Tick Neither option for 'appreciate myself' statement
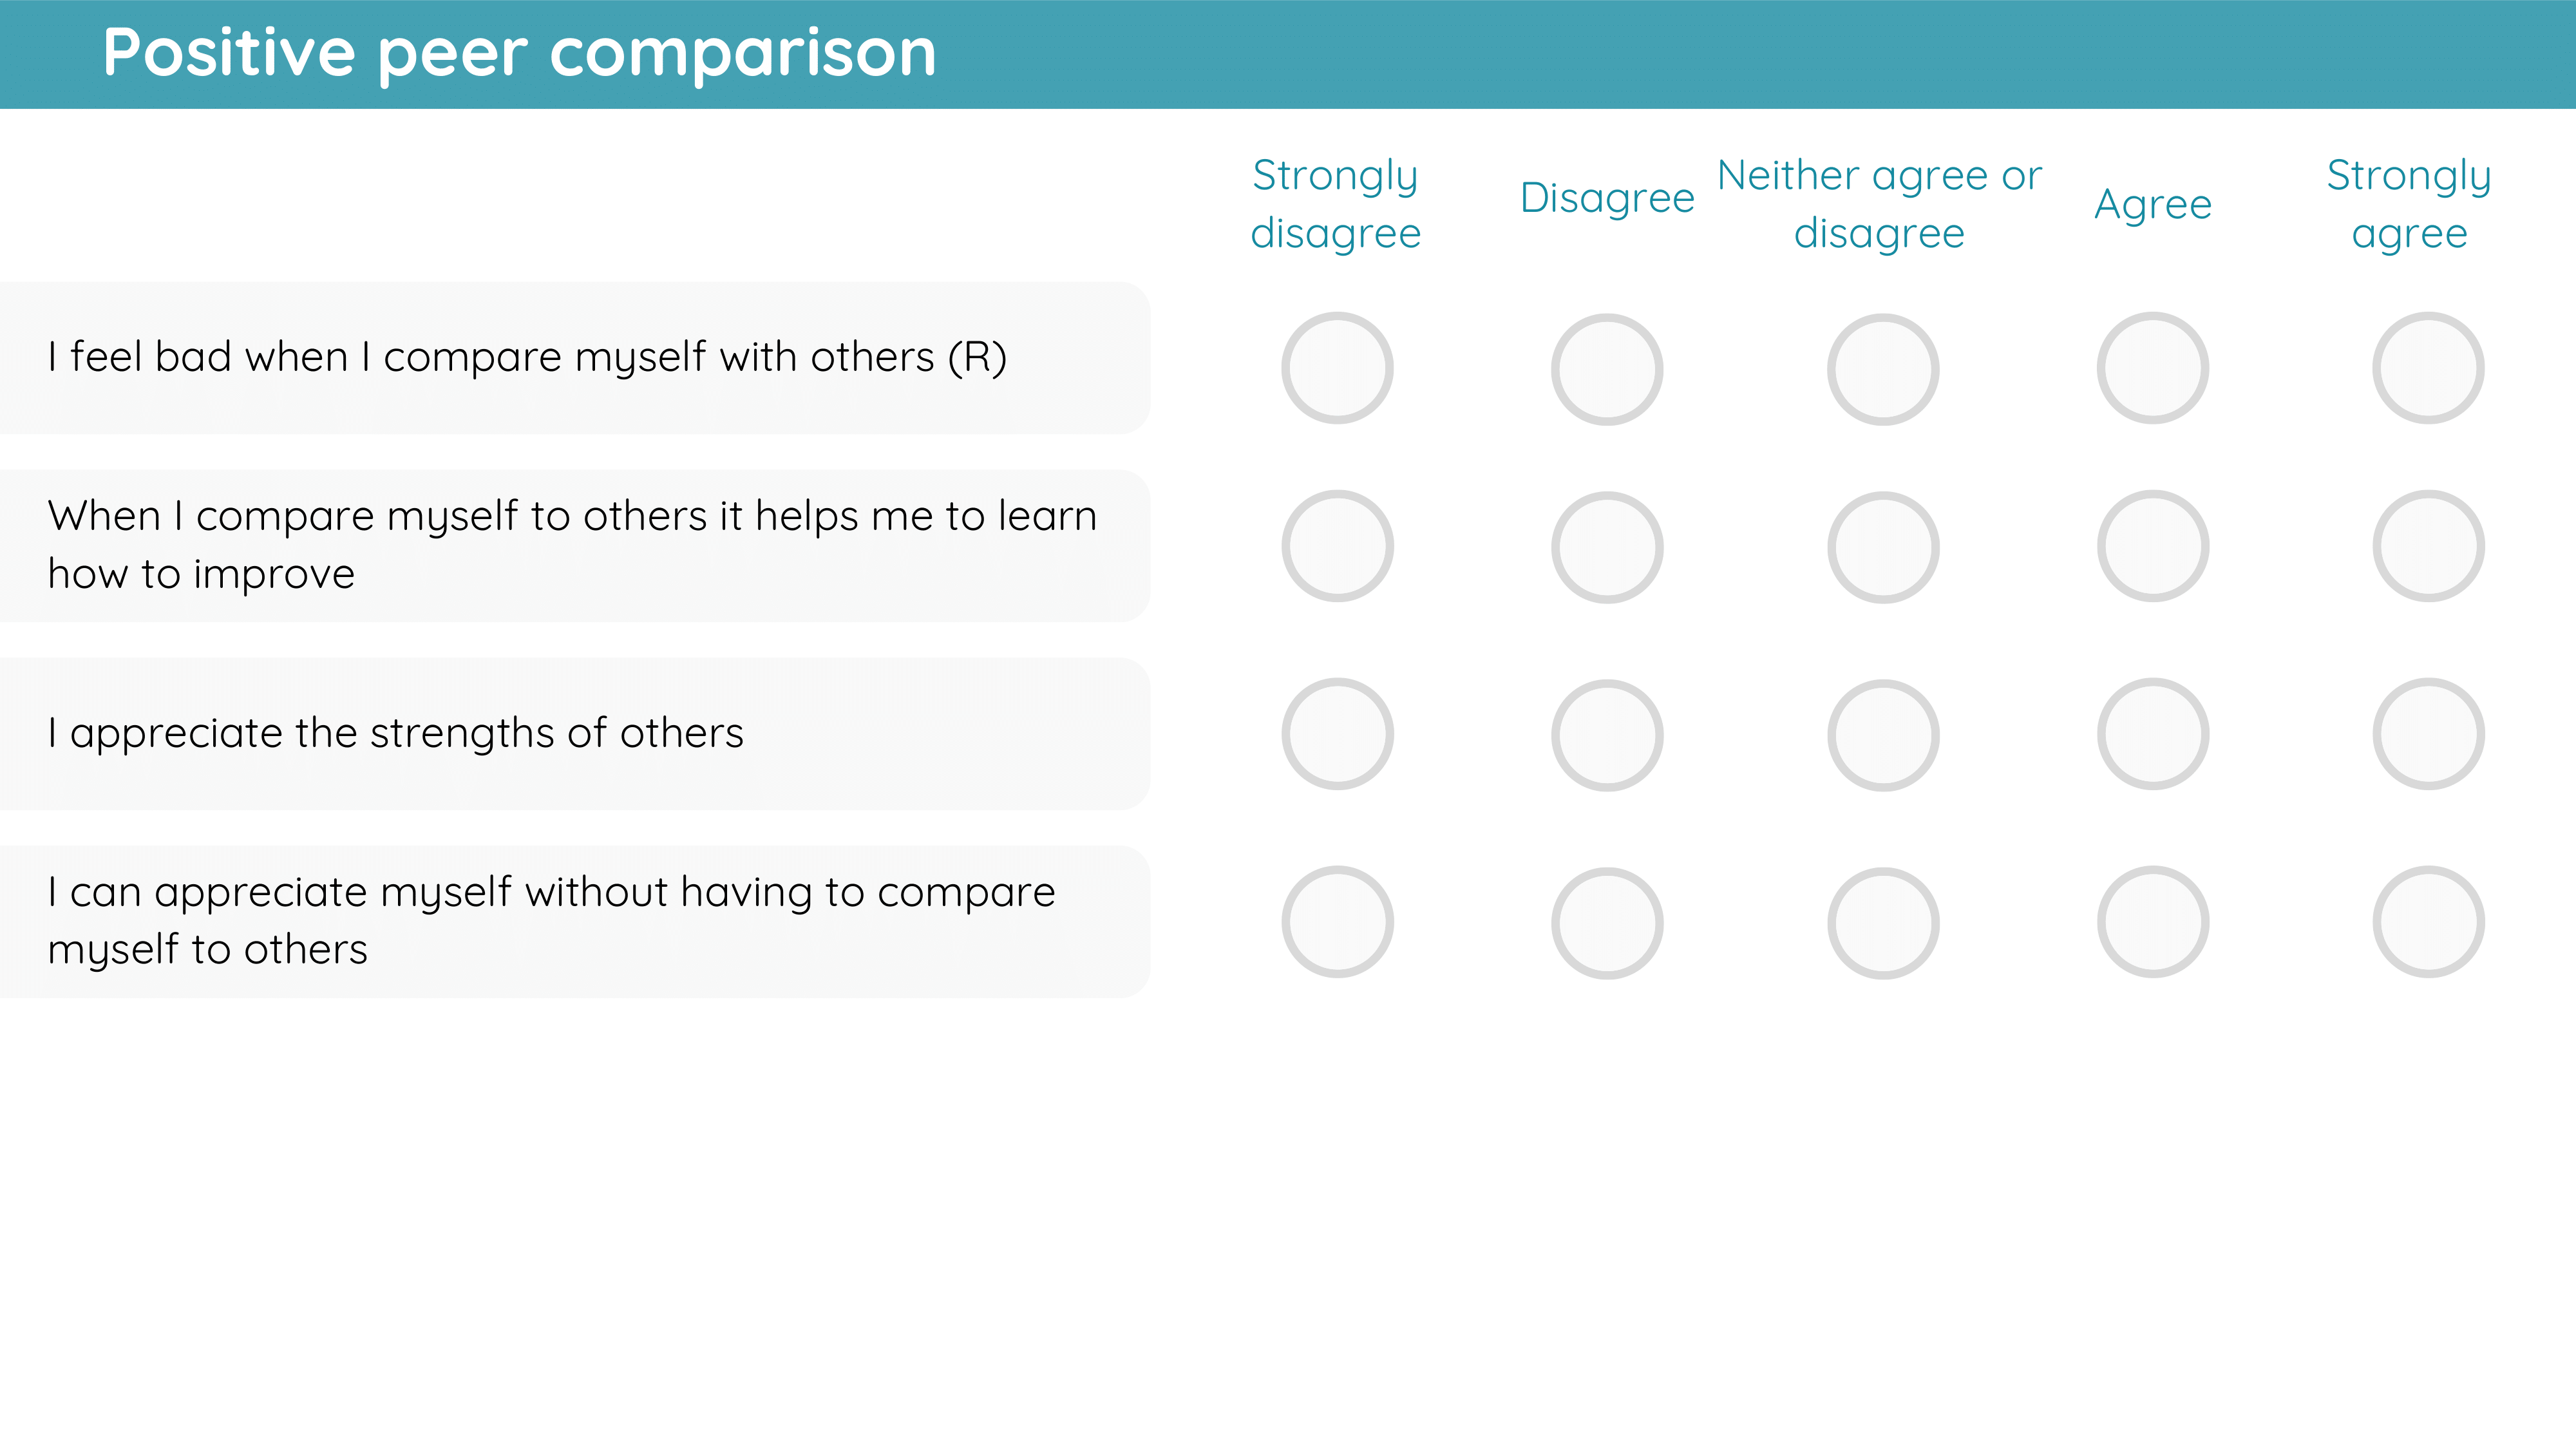Image resolution: width=2576 pixels, height=1449 pixels. (x=1883, y=923)
